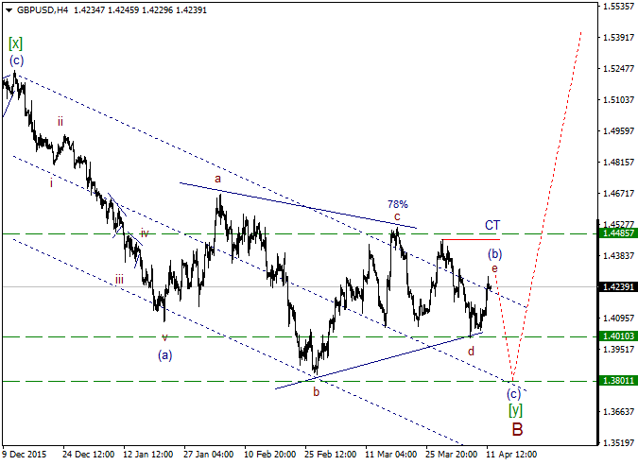
Task: Select the 1.40957 price scale value
Action: 619,318
